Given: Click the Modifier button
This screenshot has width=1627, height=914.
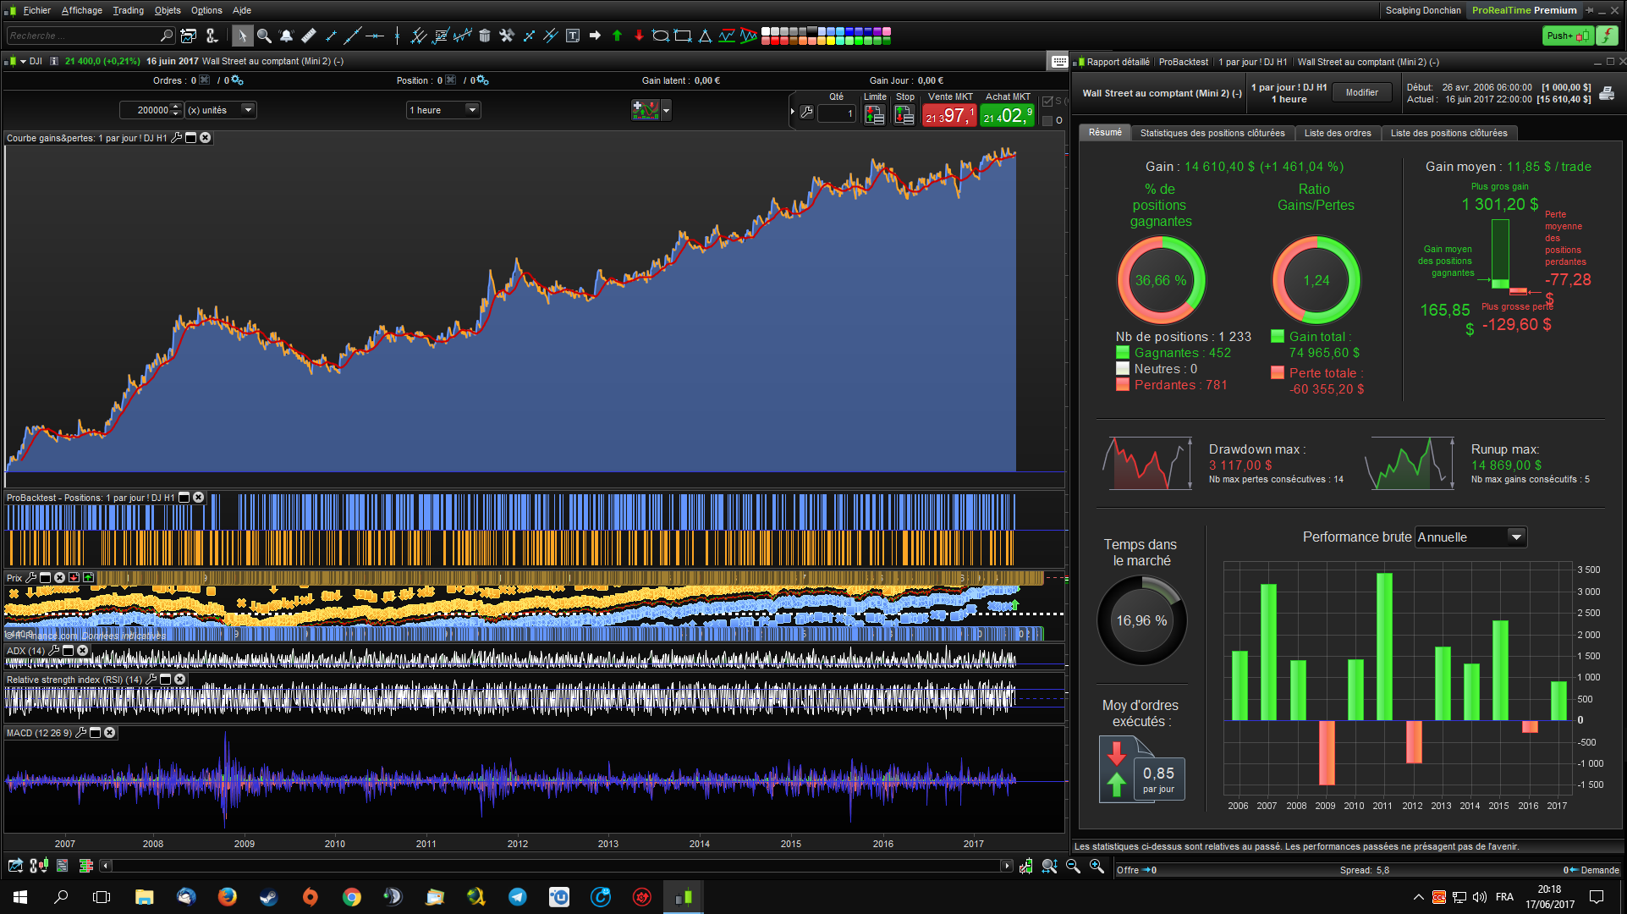Looking at the screenshot, I should [x=1361, y=92].
